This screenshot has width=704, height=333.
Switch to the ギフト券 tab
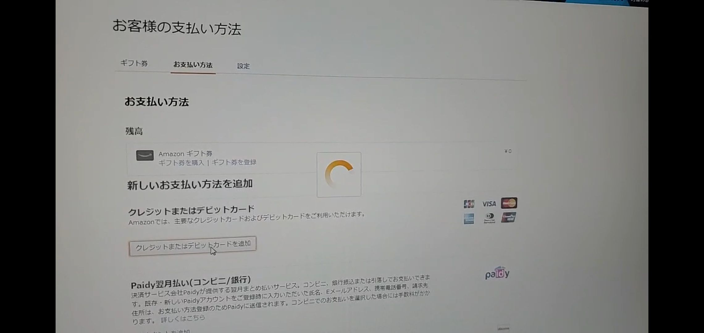[134, 63]
